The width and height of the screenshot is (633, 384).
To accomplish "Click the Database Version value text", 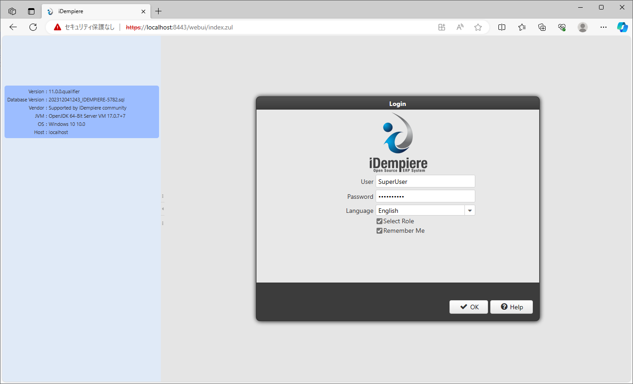I will click(x=87, y=100).
